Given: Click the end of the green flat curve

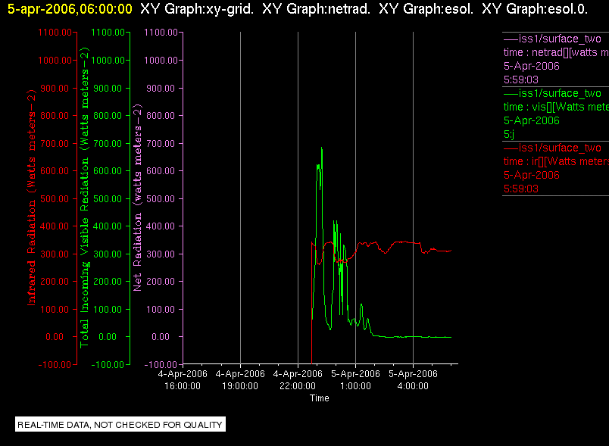Looking at the screenshot, I should click(451, 337).
